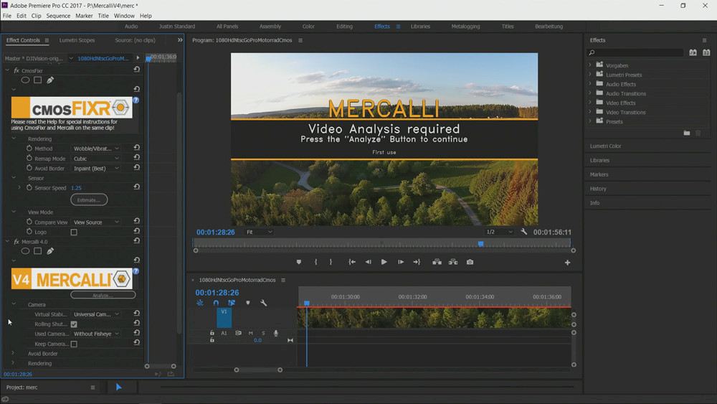Go to Out point in Program monitor
The image size is (717, 404).
click(417, 262)
